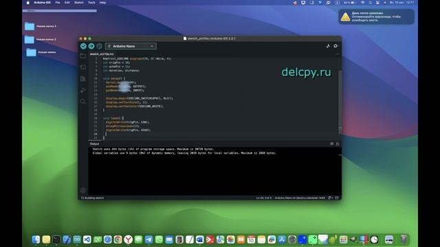This screenshot has height=247, width=440.
Task: Click the battery indicator in menu bar
Action: (x=350, y=3)
